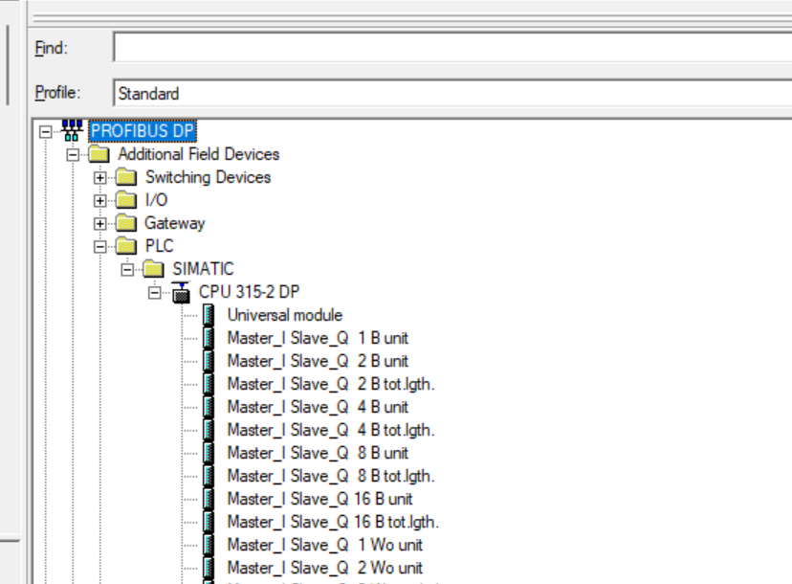Select the SIMATIC tree label
792x584 pixels.
[203, 269]
